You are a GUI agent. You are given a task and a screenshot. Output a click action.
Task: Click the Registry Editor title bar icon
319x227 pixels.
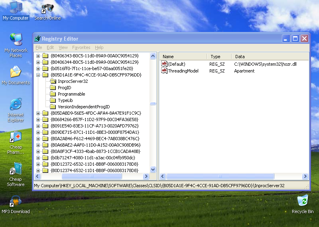(x=37, y=38)
